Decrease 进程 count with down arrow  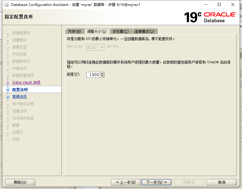(102, 76)
